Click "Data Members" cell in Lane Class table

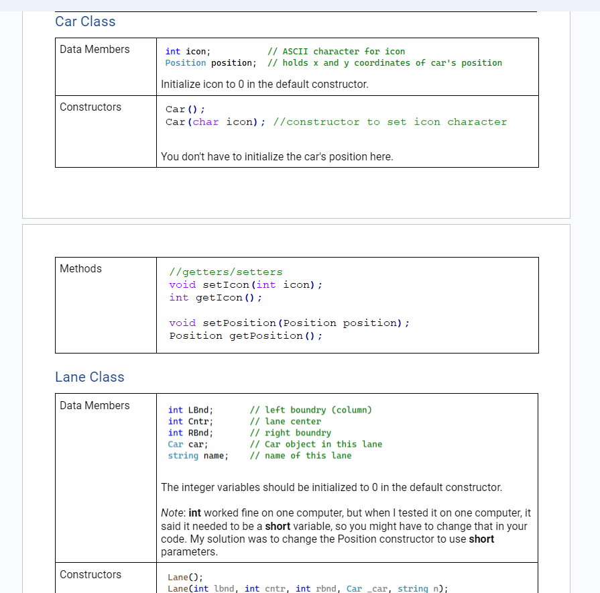106,478
